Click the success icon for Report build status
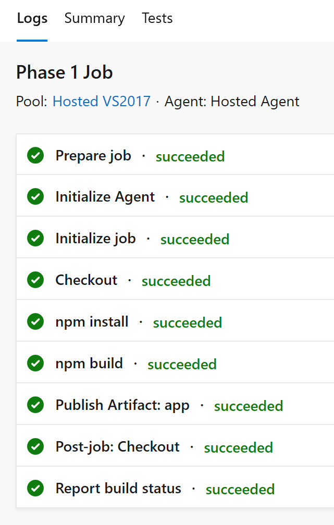 click(35, 488)
